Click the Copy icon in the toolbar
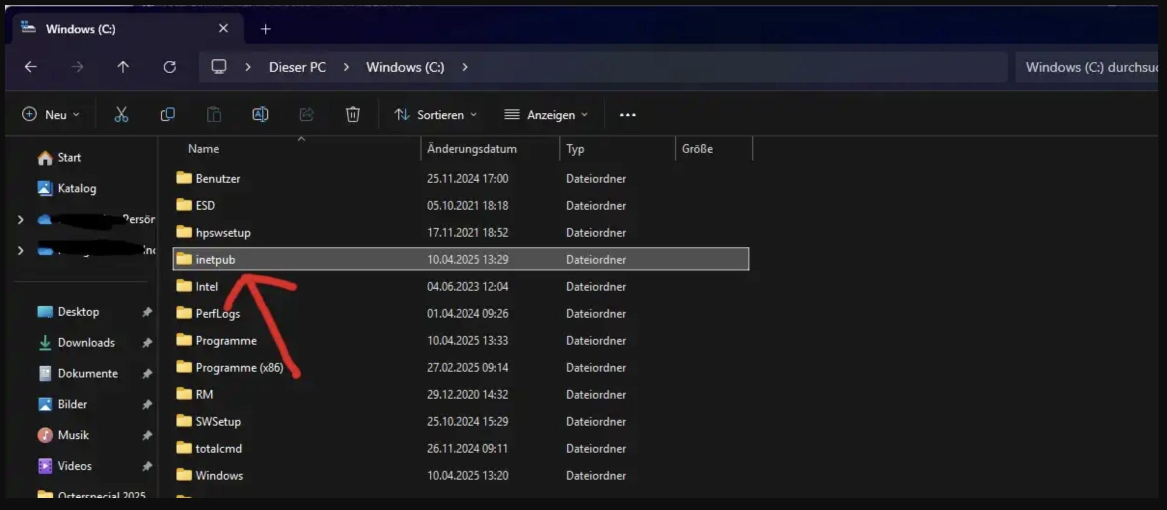Screen dimensions: 1167x510 tap(167, 114)
